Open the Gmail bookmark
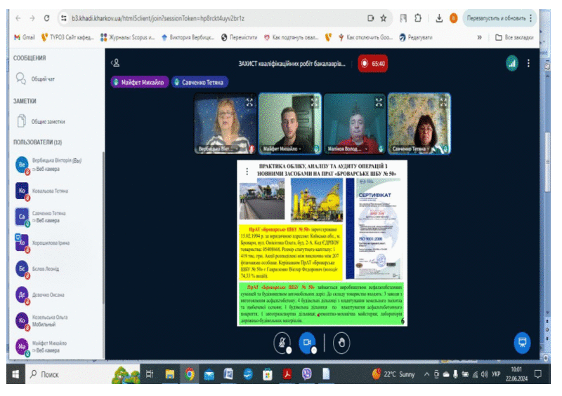 click(25, 37)
